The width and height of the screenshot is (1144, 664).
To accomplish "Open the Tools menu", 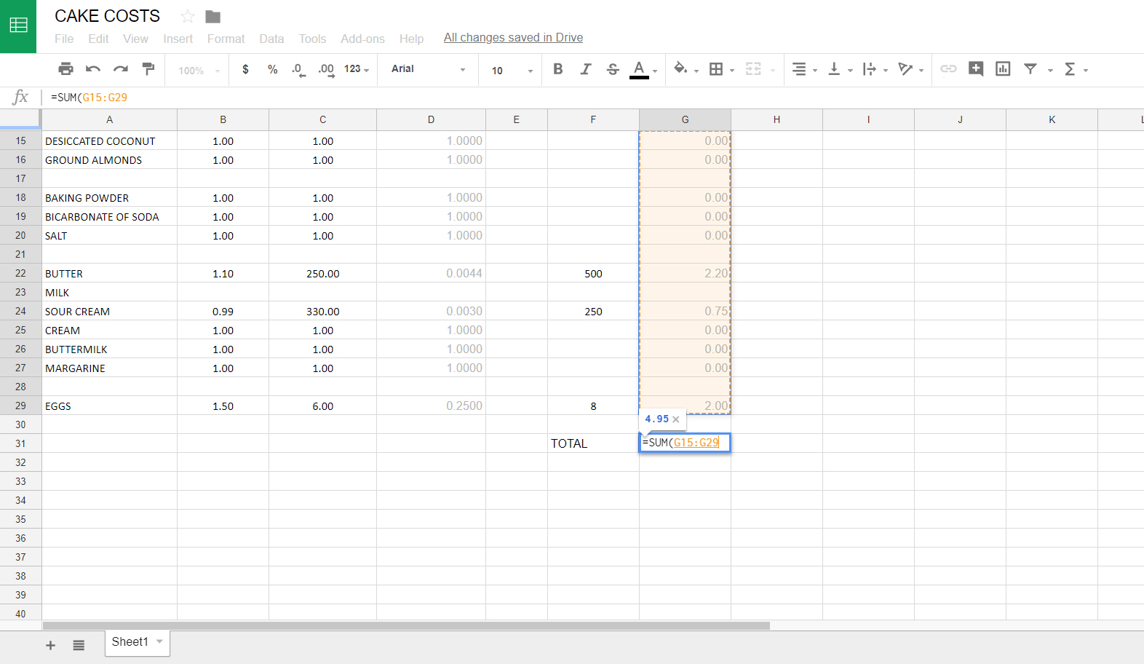I will point(312,39).
